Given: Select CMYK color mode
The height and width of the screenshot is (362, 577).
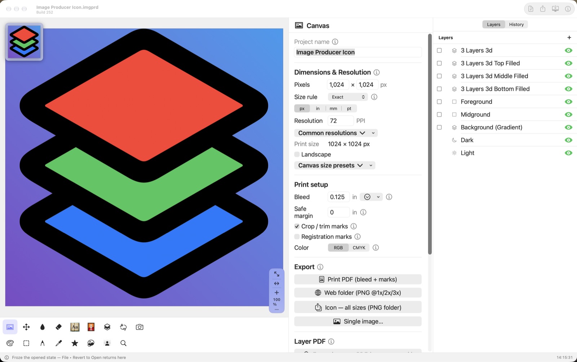Looking at the screenshot, I should (359, 248).
